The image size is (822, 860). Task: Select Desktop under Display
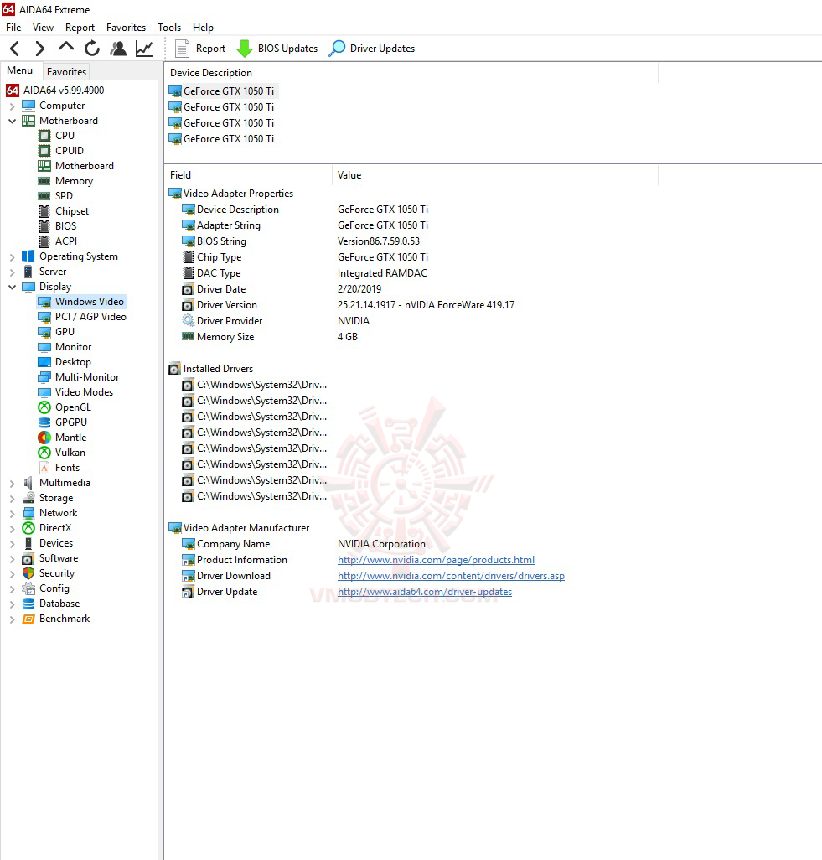73,362
